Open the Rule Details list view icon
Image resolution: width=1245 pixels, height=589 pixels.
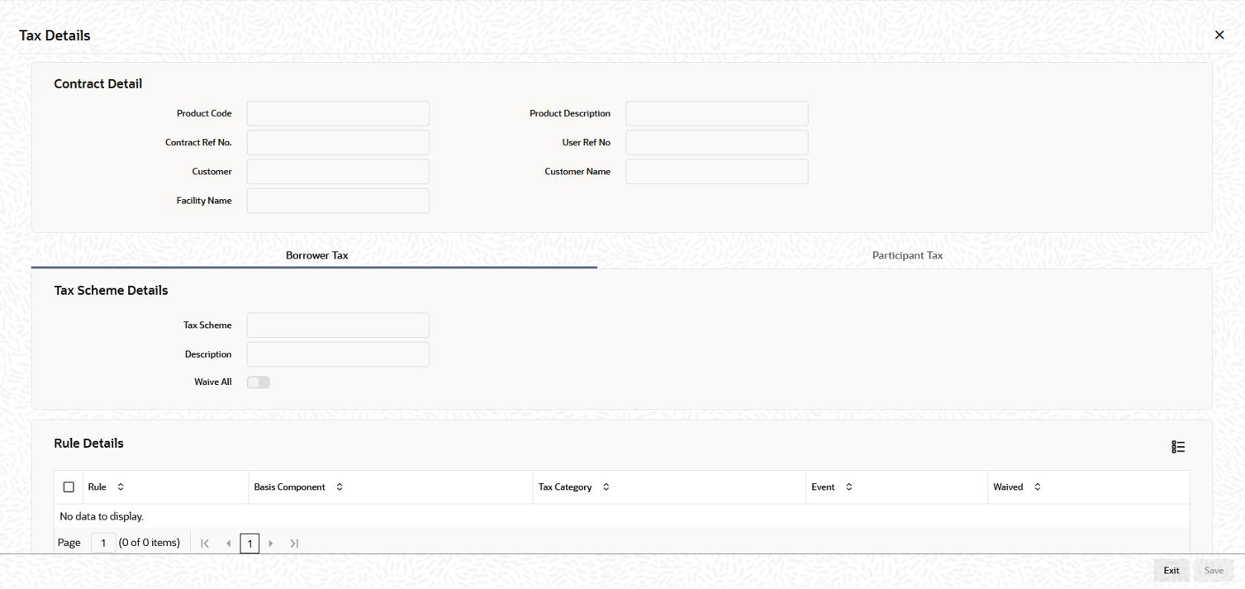click(1178, 447)
